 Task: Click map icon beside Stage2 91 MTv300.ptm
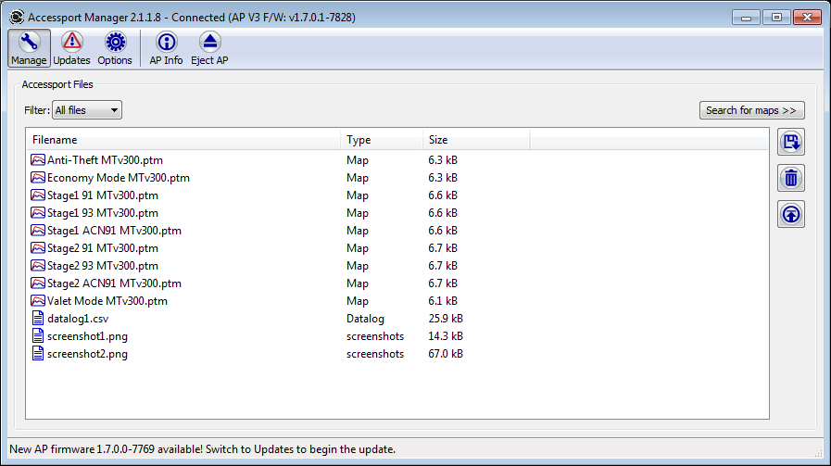click(x=38, y=248)
